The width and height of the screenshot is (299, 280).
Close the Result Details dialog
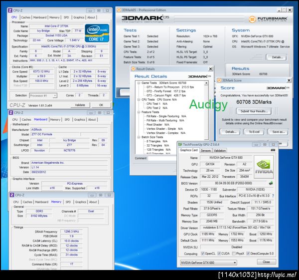pos(210,69)
